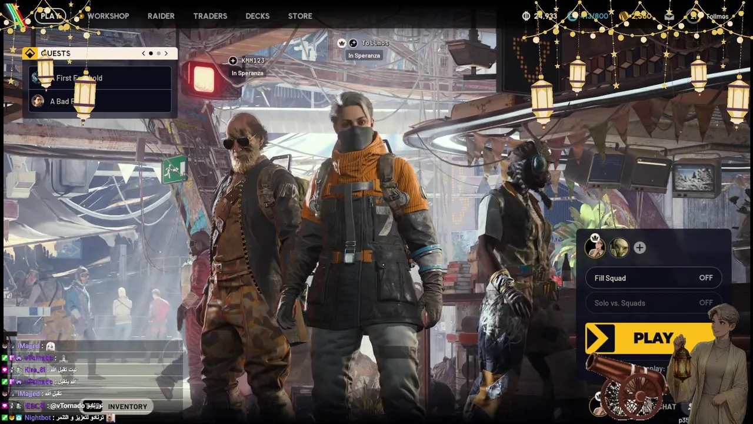The height and width of the screenshot is (424, 753).
Task: Open the STORE tab
Action: pos(300,16)
